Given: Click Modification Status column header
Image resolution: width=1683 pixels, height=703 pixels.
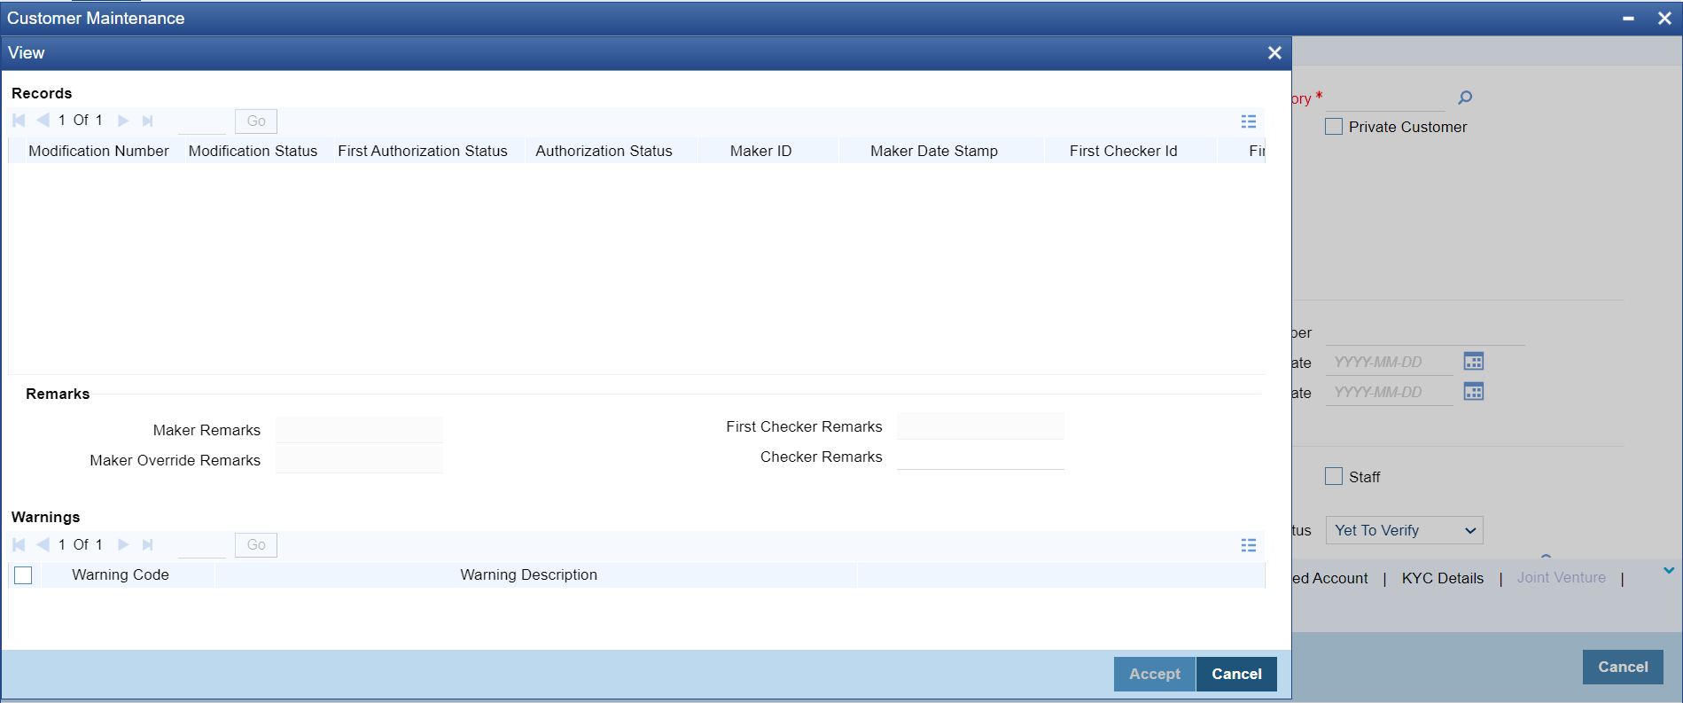Looking at the screenshot, I should pyautogui.click(x=253, y=151).
